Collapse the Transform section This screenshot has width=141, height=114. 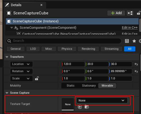click(7, 57)
